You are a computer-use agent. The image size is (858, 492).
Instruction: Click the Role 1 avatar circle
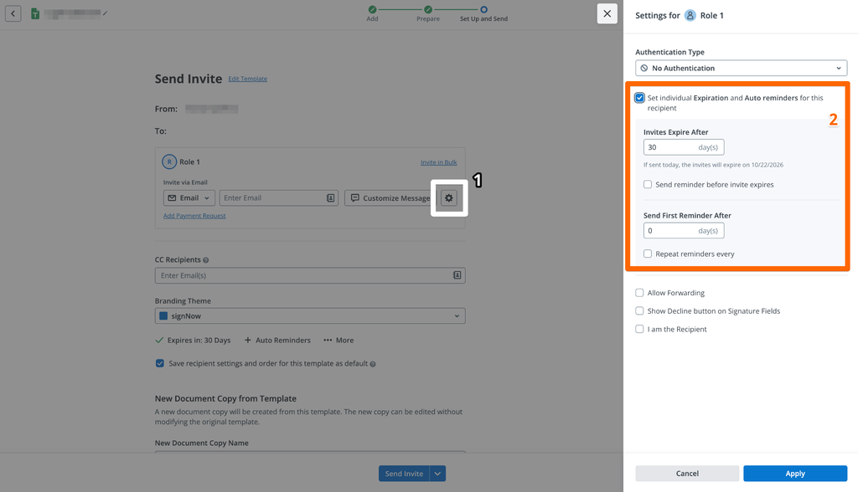[x=169, y=161]
